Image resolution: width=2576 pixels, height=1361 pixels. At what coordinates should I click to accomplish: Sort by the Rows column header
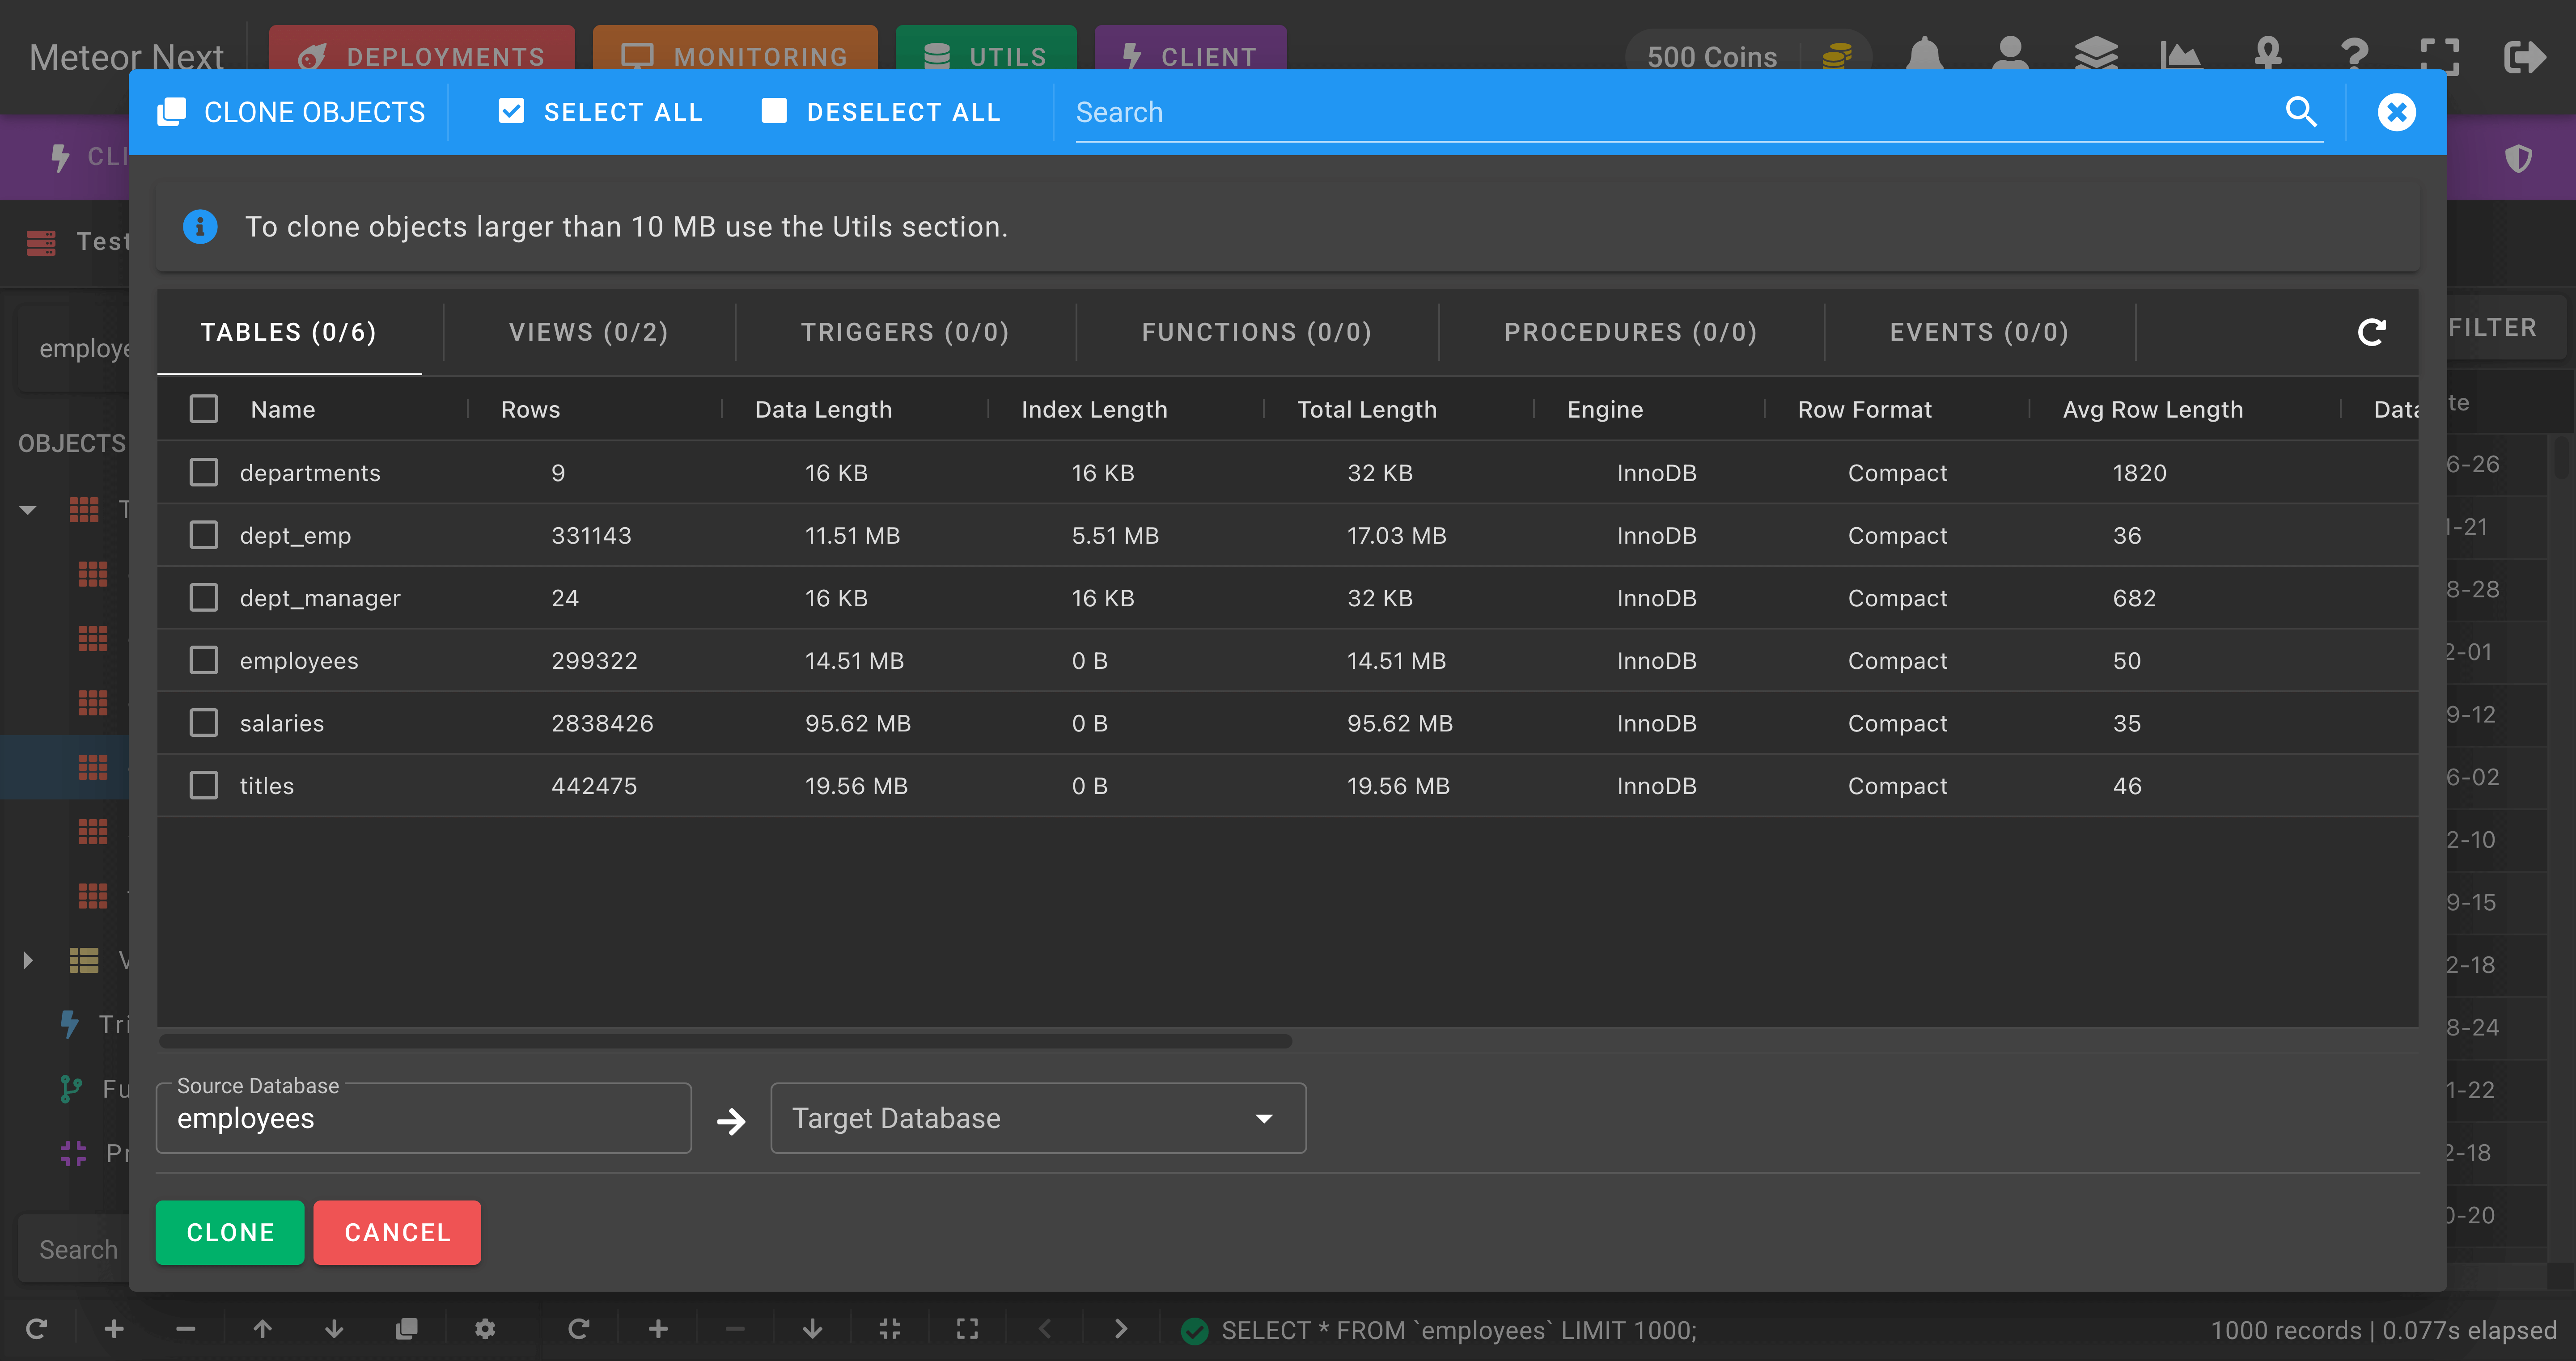pos(530,409)
